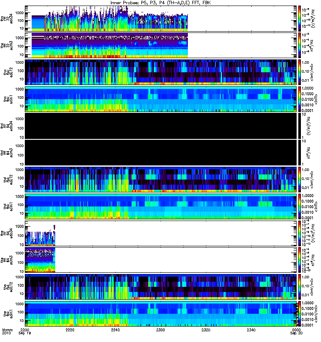This screenshot has width=321, height=342.
Task: Select the thd fbk edc12 spectrogram panel
Action: [160, 180]
